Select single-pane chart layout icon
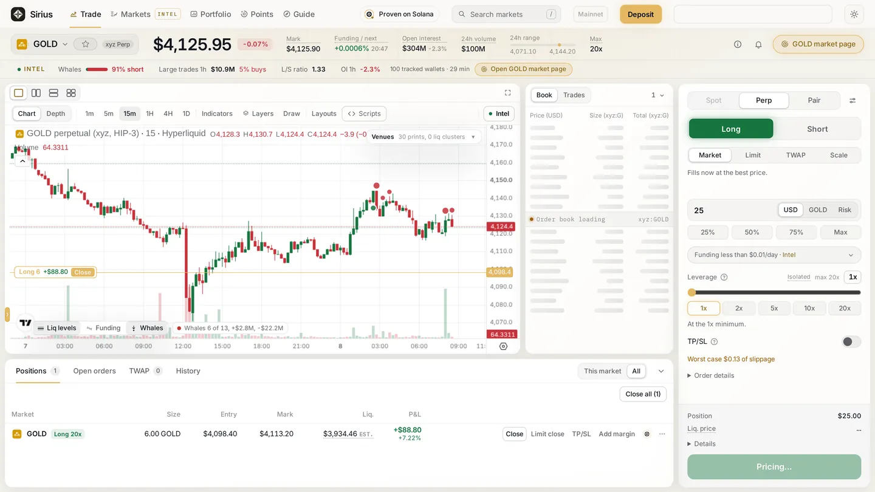The height and width of the screenshot is (492, 875). 19,93
